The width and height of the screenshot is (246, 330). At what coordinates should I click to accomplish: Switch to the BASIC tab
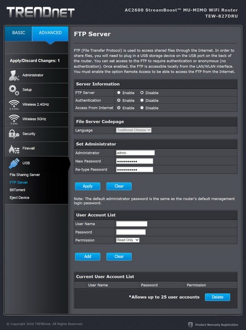tap(19, 33)
